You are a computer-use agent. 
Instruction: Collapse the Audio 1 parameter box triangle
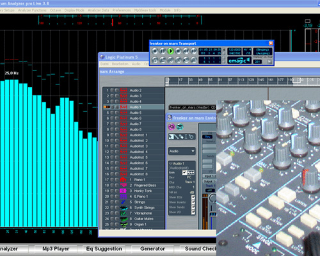click(171, 164)
